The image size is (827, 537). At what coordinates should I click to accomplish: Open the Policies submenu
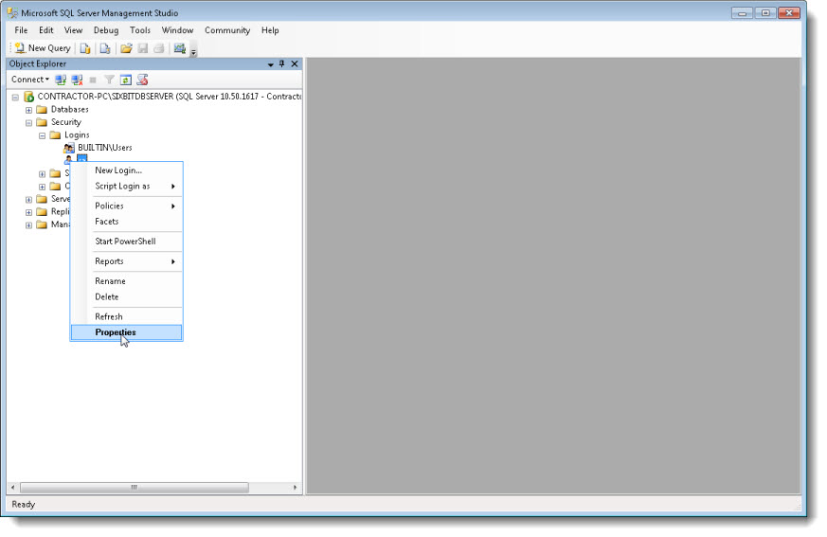click(x=127, y=206)
